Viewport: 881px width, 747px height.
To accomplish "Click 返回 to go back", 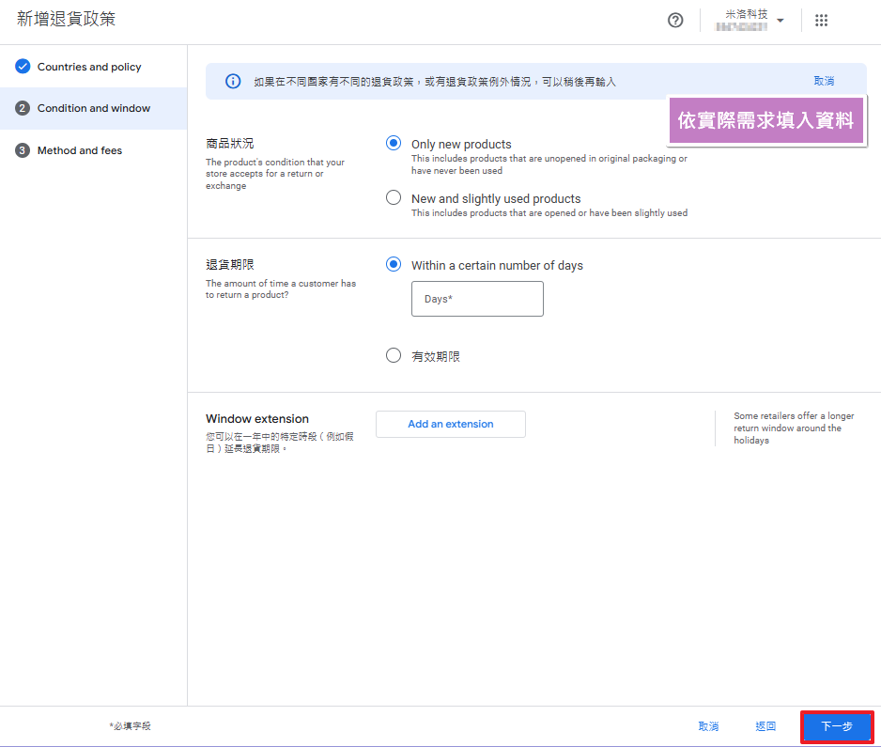I will tap(765, 726).
